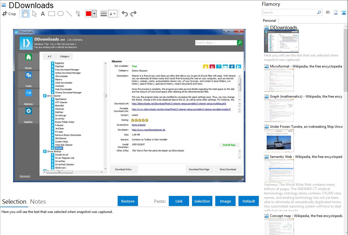Click the yellow star favorite icon

[205, 67]
